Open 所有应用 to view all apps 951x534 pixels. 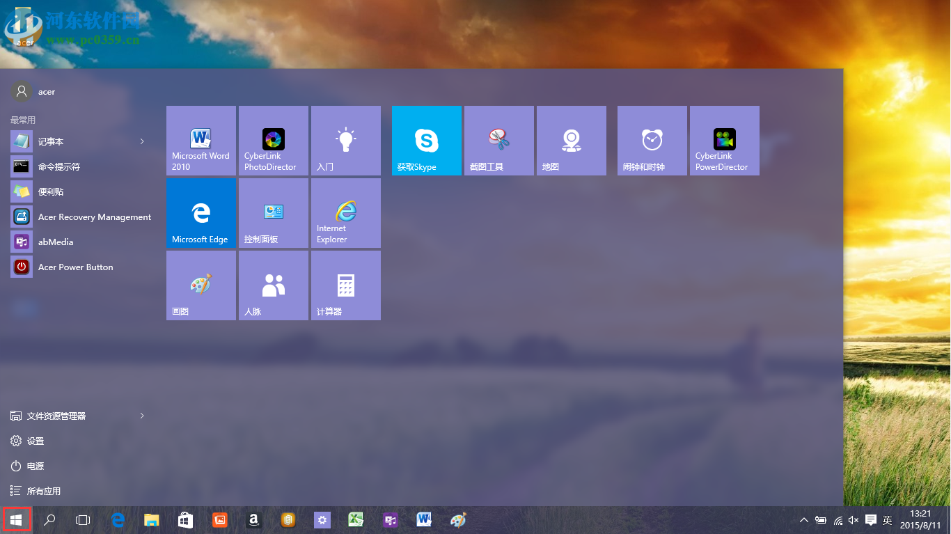42,491
